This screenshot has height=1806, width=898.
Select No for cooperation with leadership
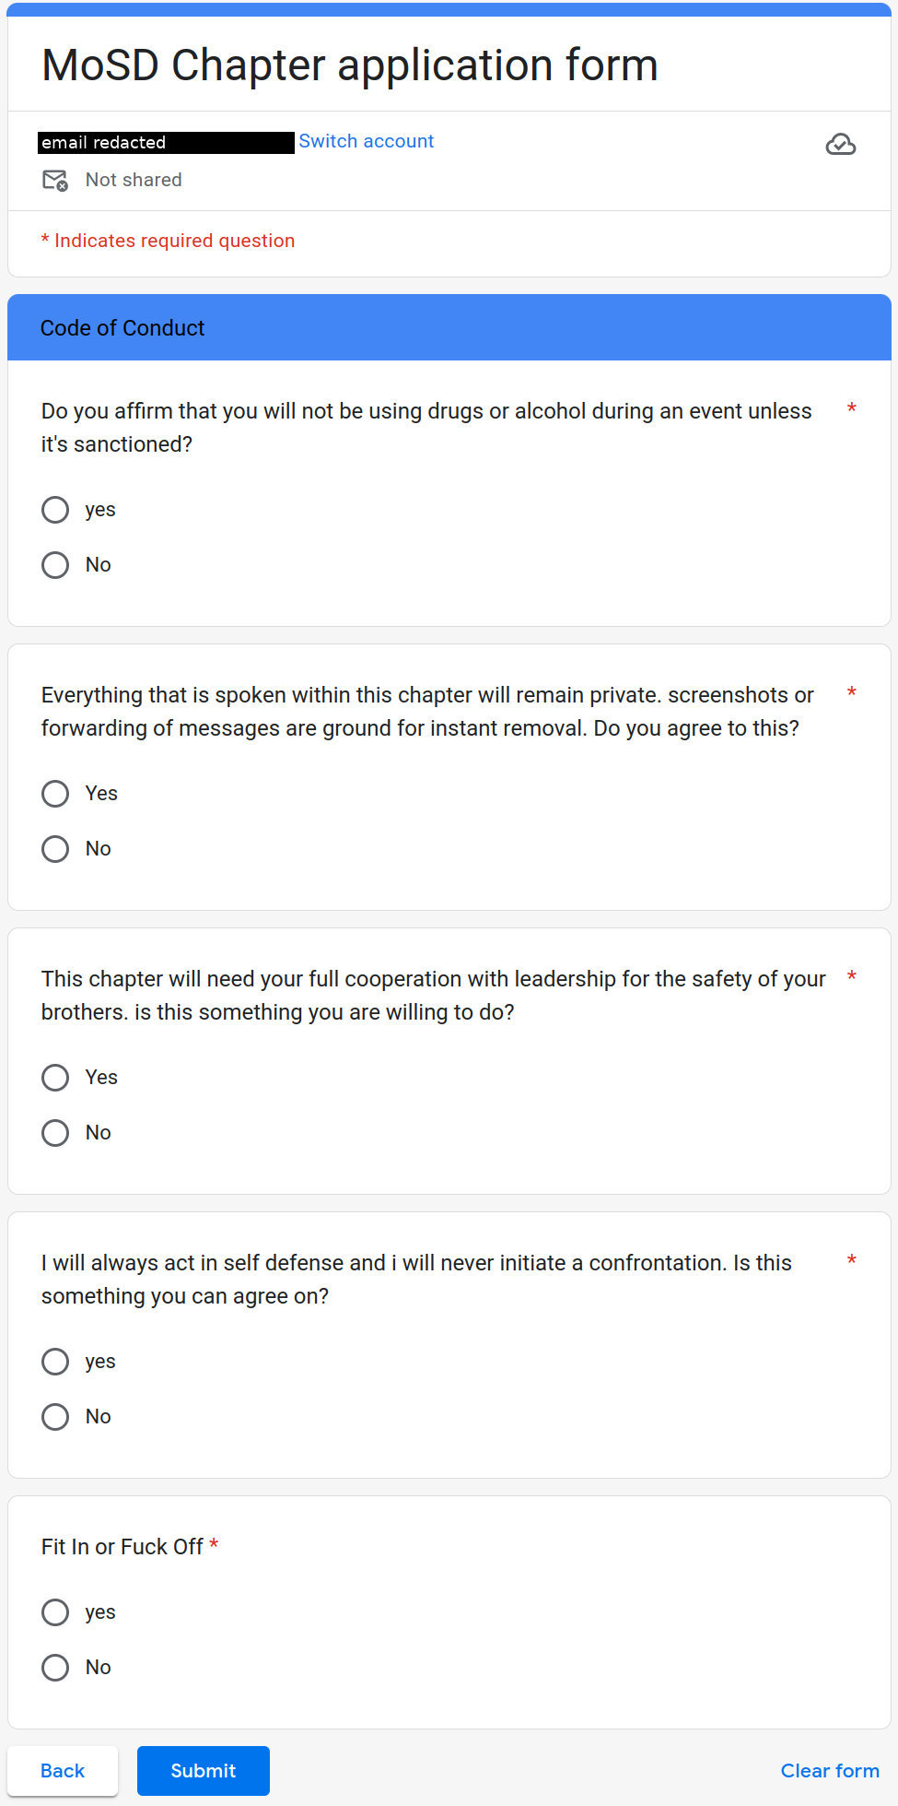[55, 1133]
